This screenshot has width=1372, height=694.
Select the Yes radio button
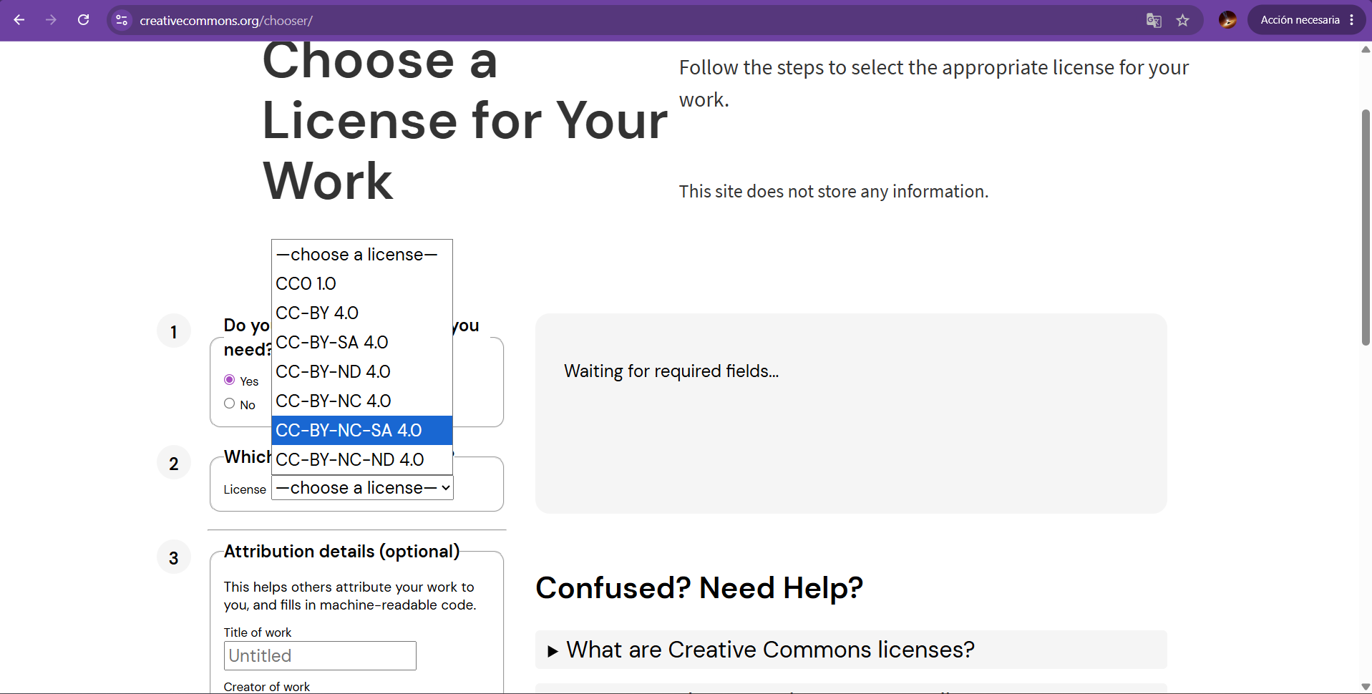pyautogui.click(x=229, y=379)
